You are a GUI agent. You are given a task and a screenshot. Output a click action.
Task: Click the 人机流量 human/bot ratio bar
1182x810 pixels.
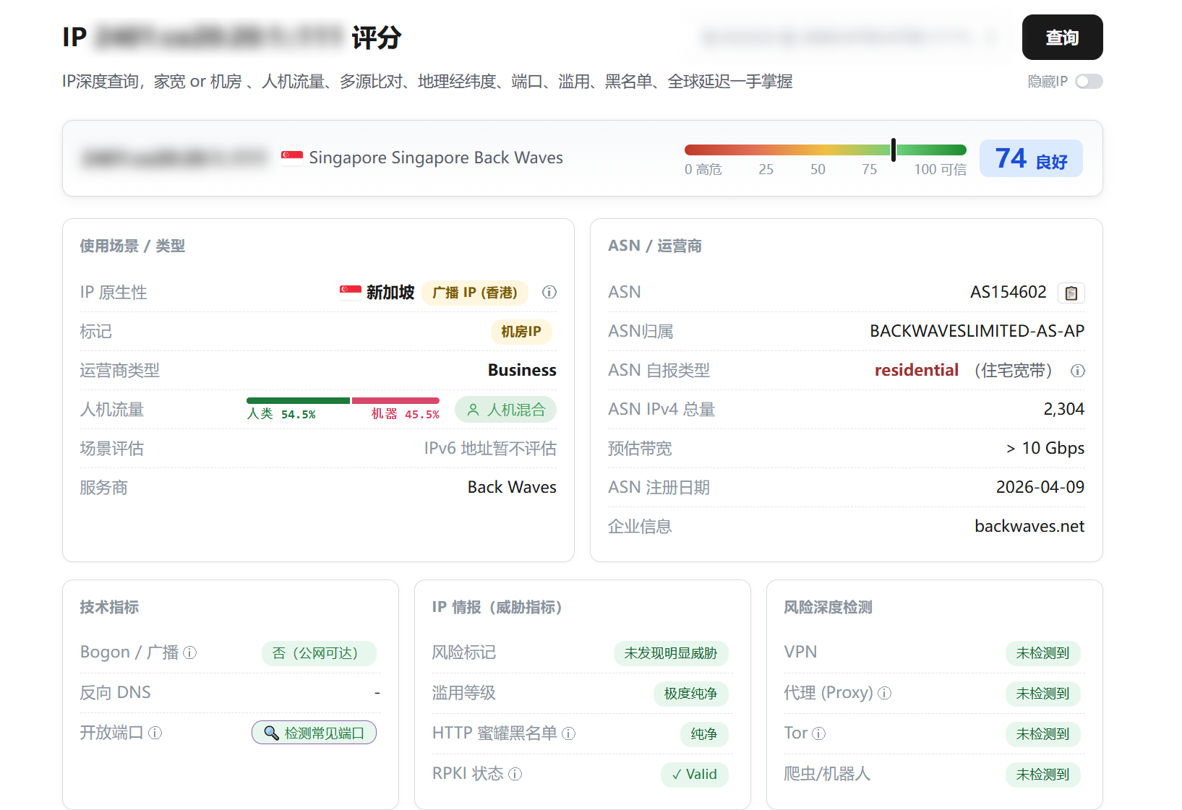343,400
